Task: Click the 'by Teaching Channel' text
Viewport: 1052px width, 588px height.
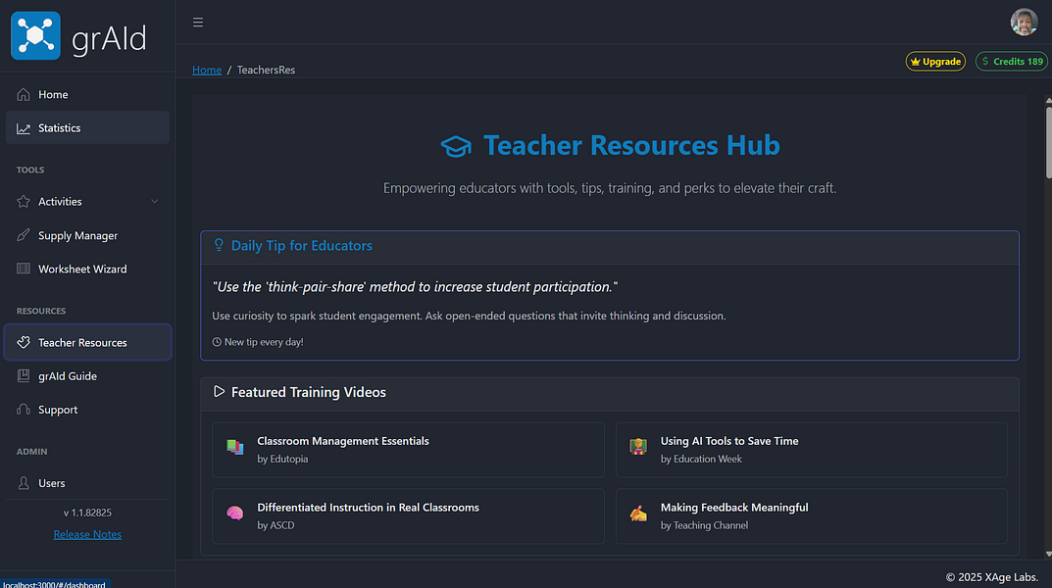Action: [704, 525]
